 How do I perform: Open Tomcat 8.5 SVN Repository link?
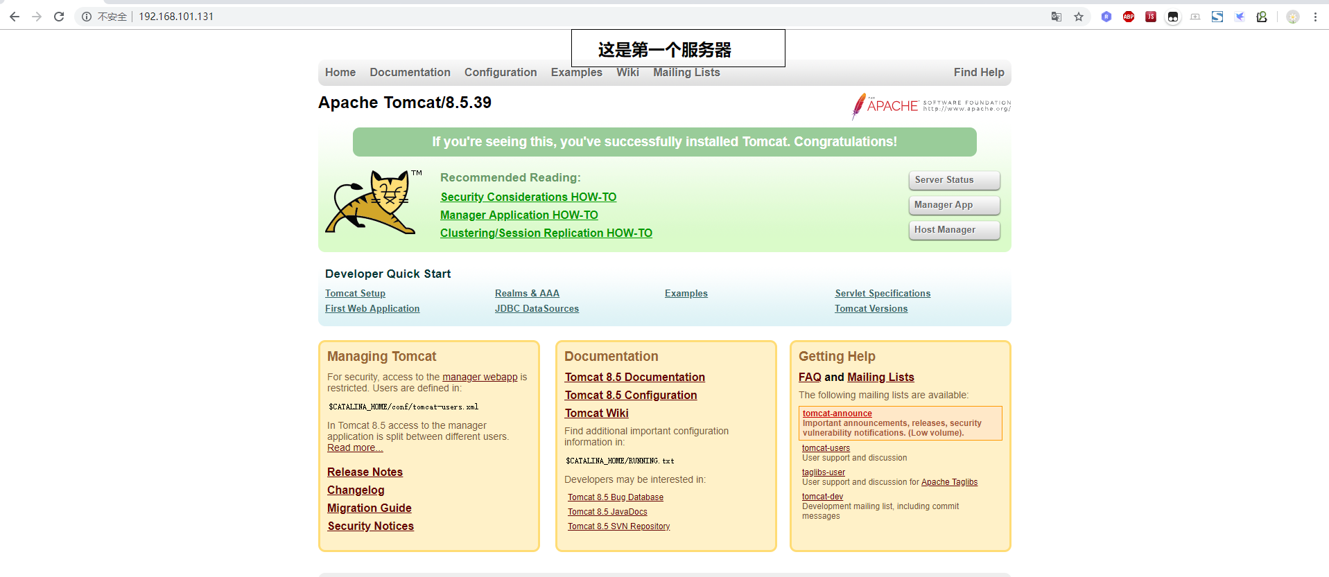618,526
